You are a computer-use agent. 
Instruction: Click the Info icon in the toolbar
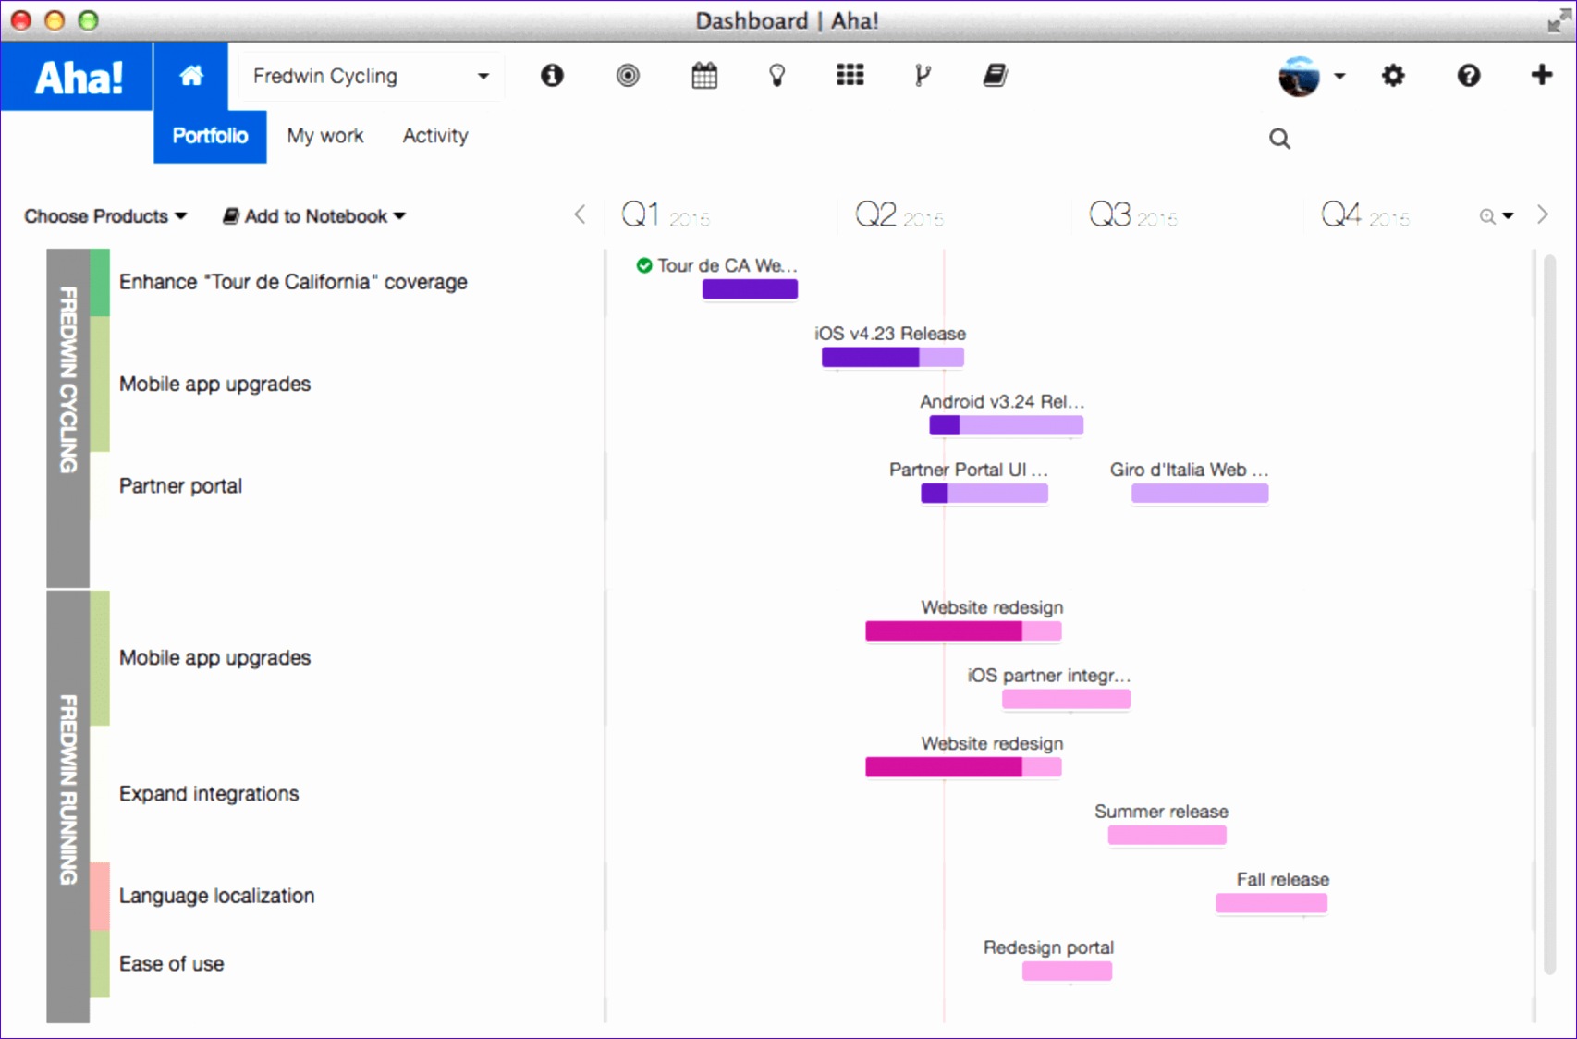tap(552, 76)
